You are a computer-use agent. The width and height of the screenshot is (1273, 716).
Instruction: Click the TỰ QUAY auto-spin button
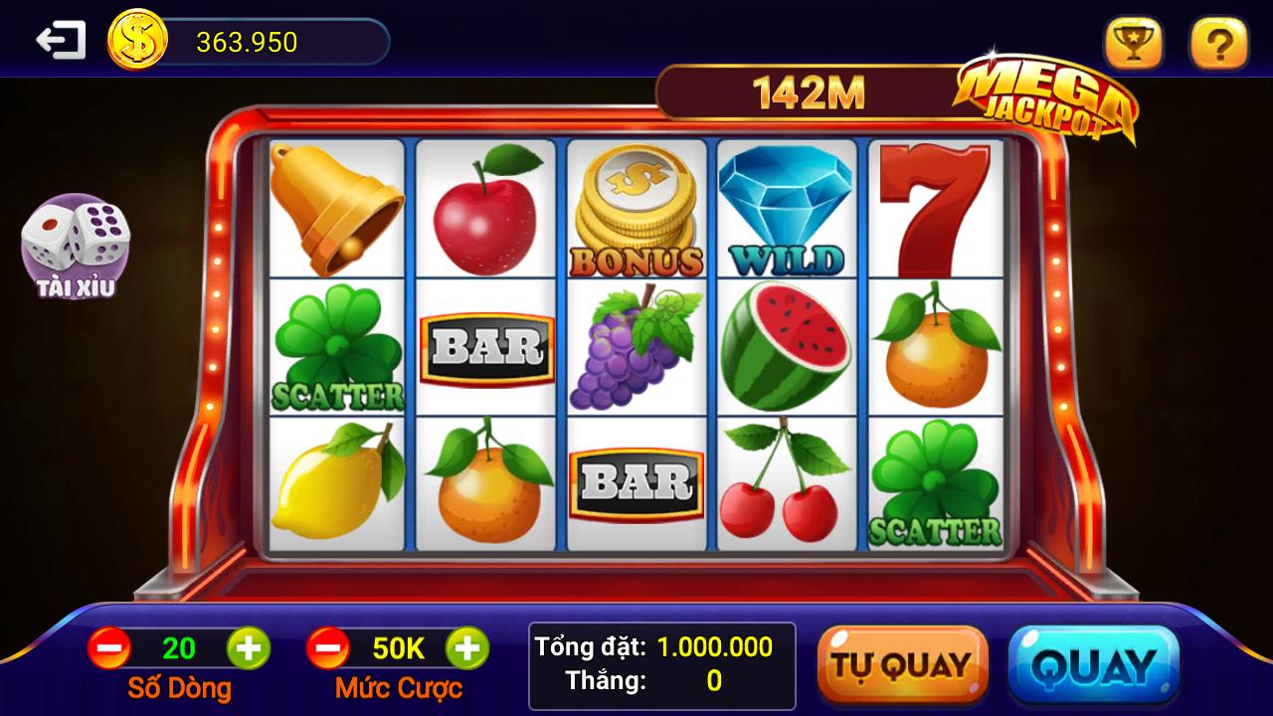[x=902, y=664]
